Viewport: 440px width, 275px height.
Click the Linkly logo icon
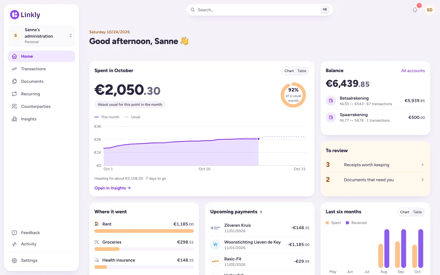(14, 15)
